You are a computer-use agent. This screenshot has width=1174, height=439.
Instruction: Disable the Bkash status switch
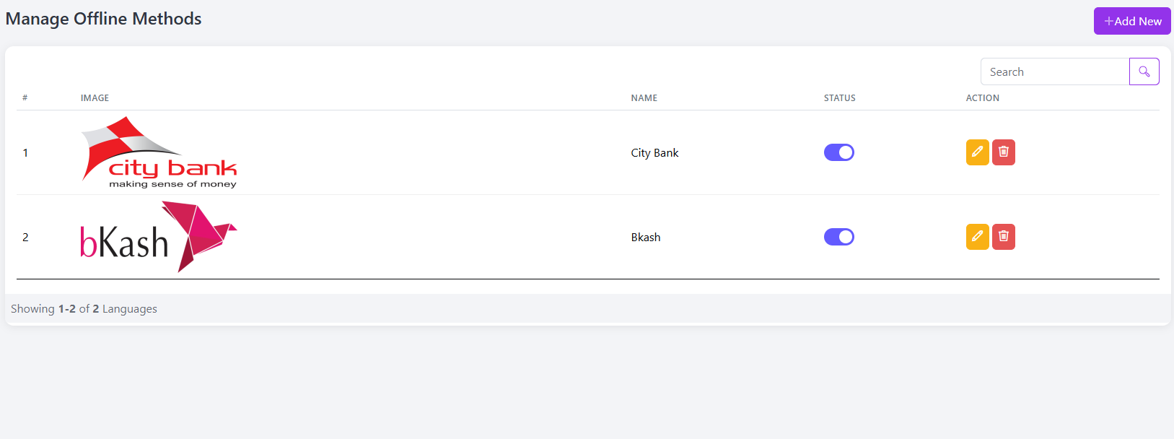pyautogui.click(x=839, y=237)
